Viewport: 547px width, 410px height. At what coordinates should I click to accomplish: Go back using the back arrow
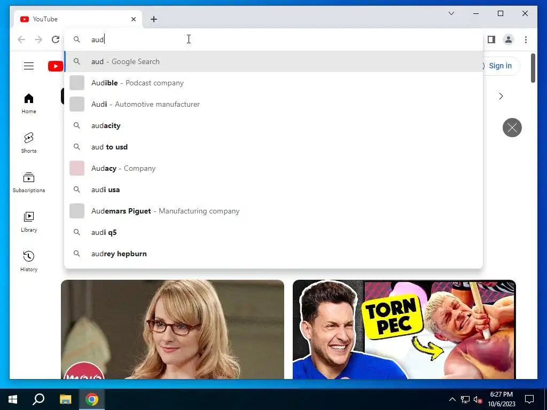click(21, 40)
